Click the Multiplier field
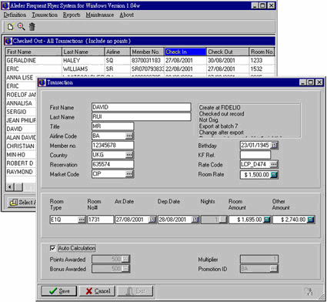327x302 pixels. click(x=259, y=259)
